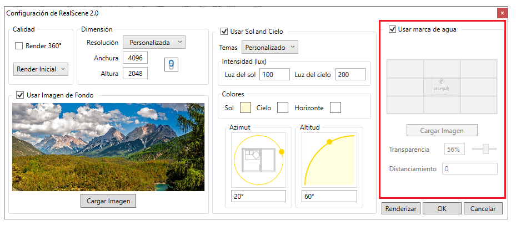Click the watermark position grid center cell
This screenshot has height=226, width=526.
point(441,87)
